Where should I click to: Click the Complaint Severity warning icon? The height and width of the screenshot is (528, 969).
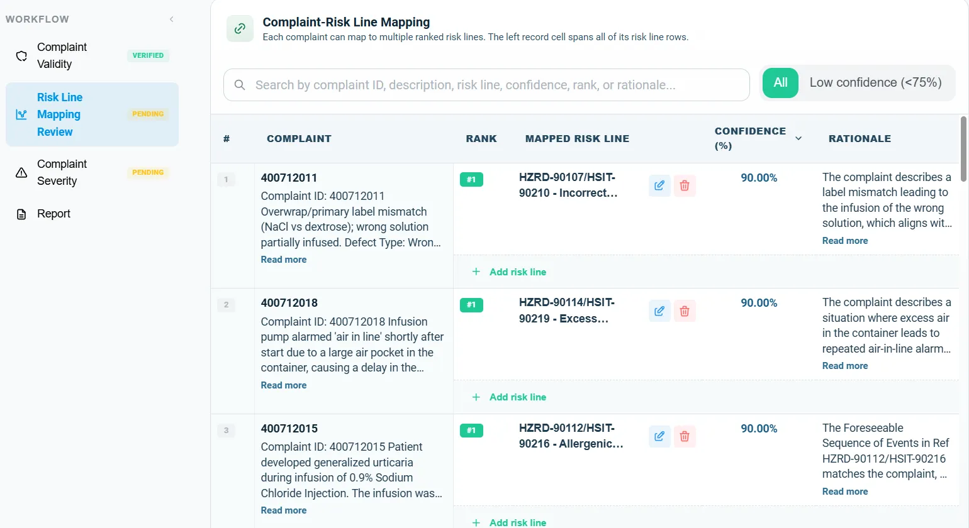coord(21,173)
